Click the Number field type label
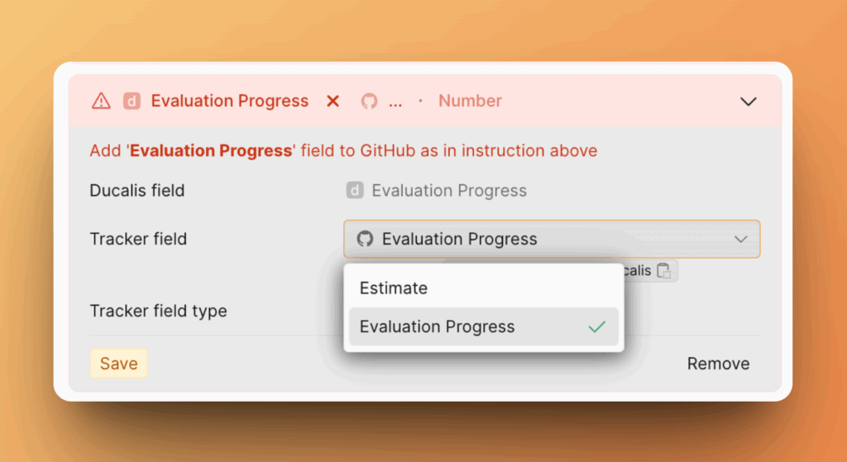 pos(470,101)
